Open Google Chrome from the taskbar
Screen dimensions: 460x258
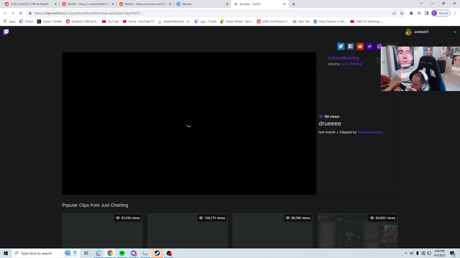pos(110,253)
